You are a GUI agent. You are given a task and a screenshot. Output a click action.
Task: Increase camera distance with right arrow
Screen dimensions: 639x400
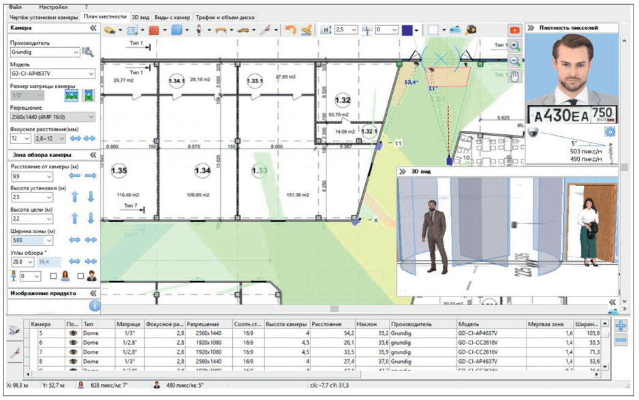coord(90,176)
